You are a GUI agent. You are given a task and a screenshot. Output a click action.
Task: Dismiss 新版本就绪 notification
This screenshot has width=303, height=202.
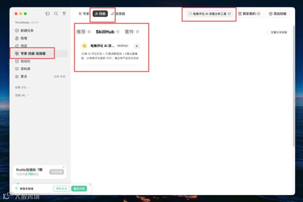[x=90, y=184]
